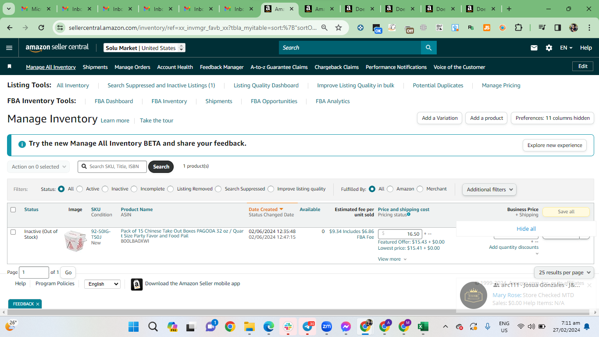The image size is (599, 337).
Task: Open Performance Notifications in the navigation bar
Action: pos(396,67)
